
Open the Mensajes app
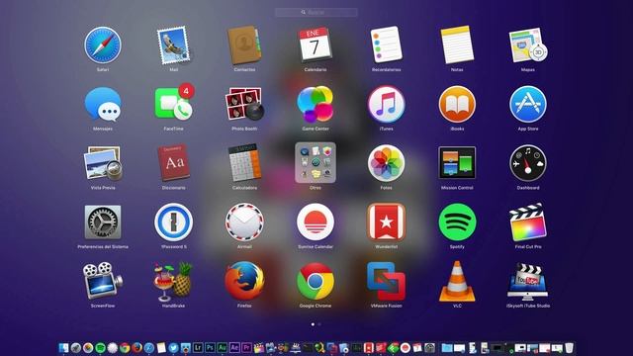(103, 104)
